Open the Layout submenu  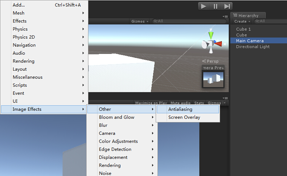coord(44,69)
